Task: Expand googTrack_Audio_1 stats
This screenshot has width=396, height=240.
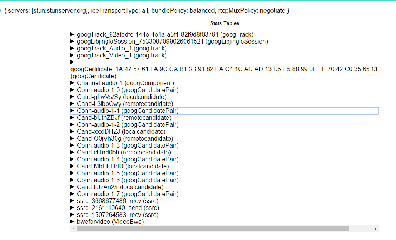Action: (72, 48)
